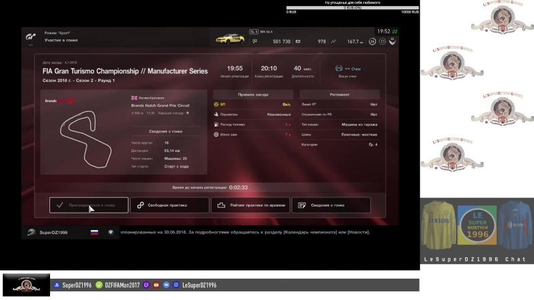The width and height of the screenshot is (534, 300).
Task: Click Сведения о гонке header in track panel
Action: coord(166,131)
